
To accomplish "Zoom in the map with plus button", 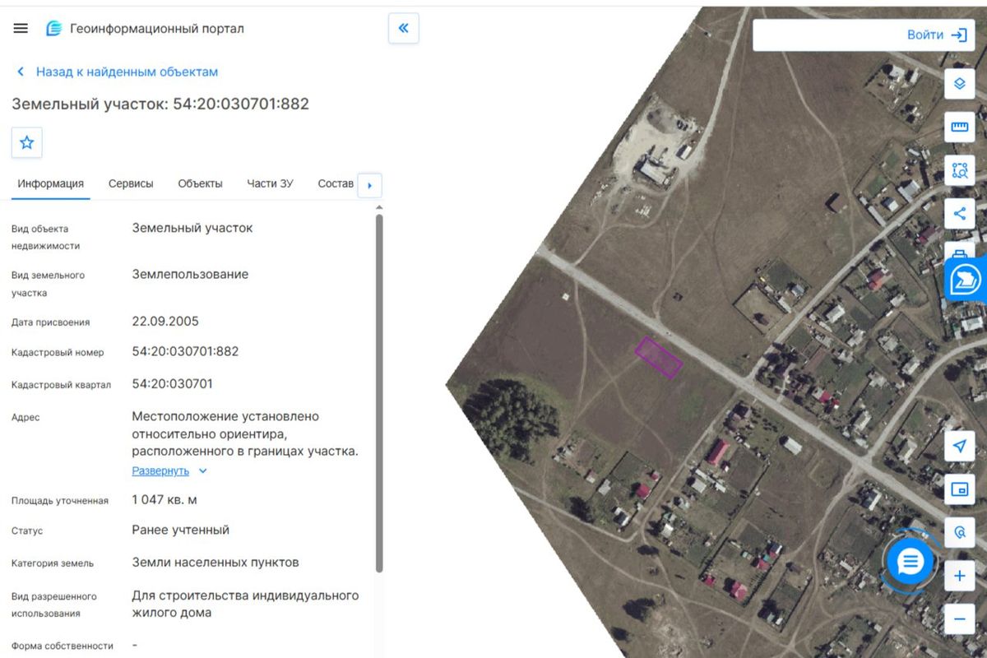I will [x=959, y=576].
